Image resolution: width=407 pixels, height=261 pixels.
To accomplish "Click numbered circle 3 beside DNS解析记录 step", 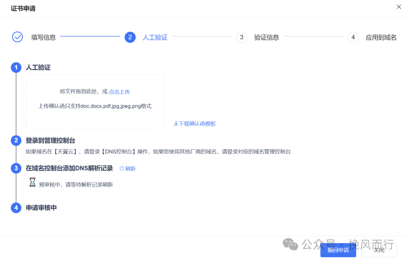I will pos(16,168).
